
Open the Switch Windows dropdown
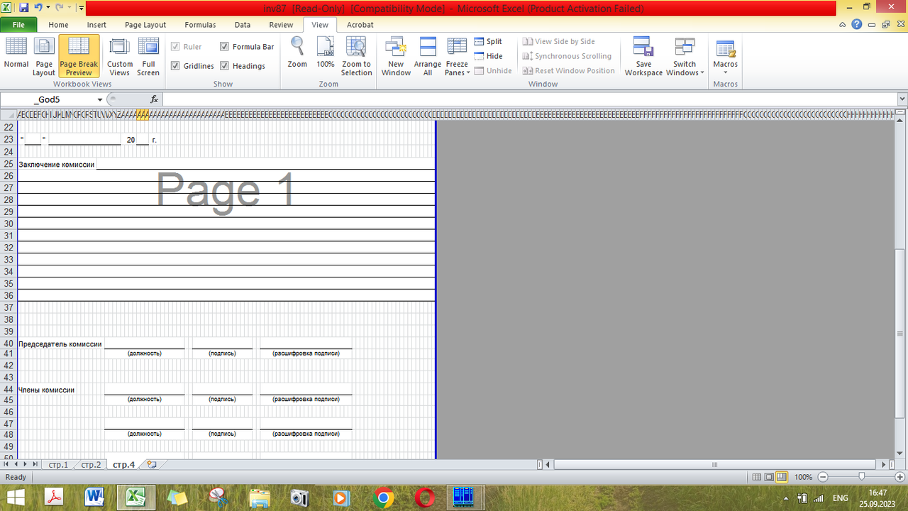pos(685,55)
